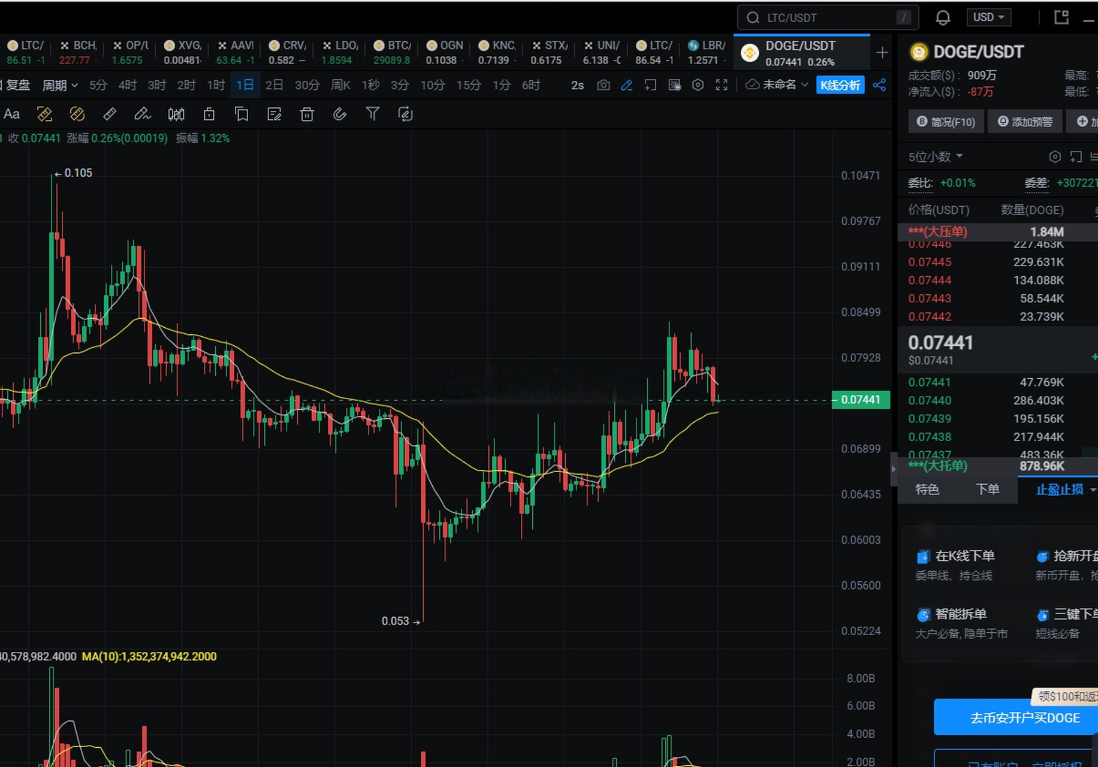1098x767 pixels.
Task: Open the candlestick chart style icon
Action: 176,114
